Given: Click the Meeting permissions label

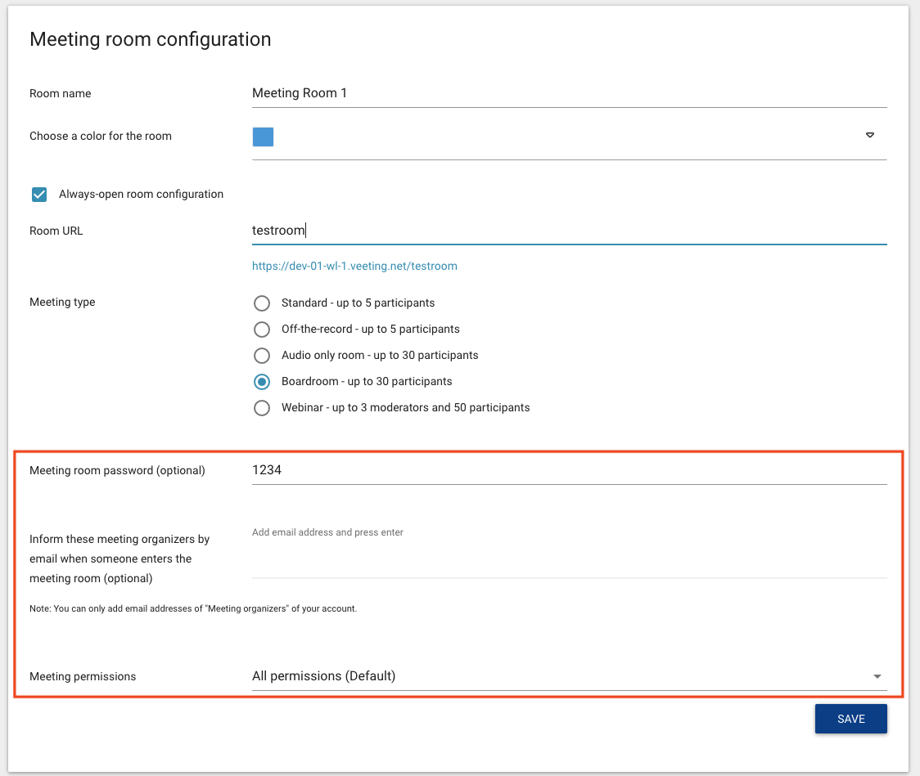Looking at the screenshot, I should (x=83, y=676).
